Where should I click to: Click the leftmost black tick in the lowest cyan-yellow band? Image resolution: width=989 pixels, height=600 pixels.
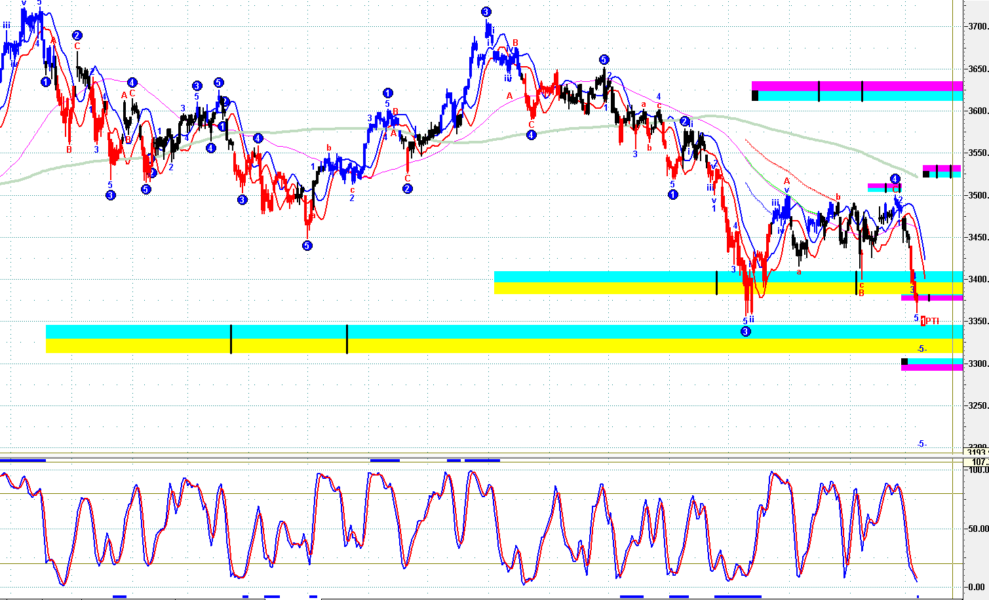point(231,339)
